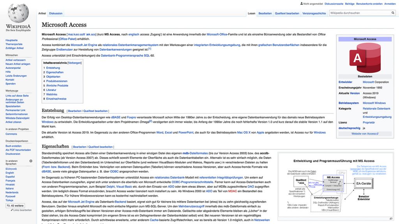Jump to Objektarten in contents

[x=53, y=77]
